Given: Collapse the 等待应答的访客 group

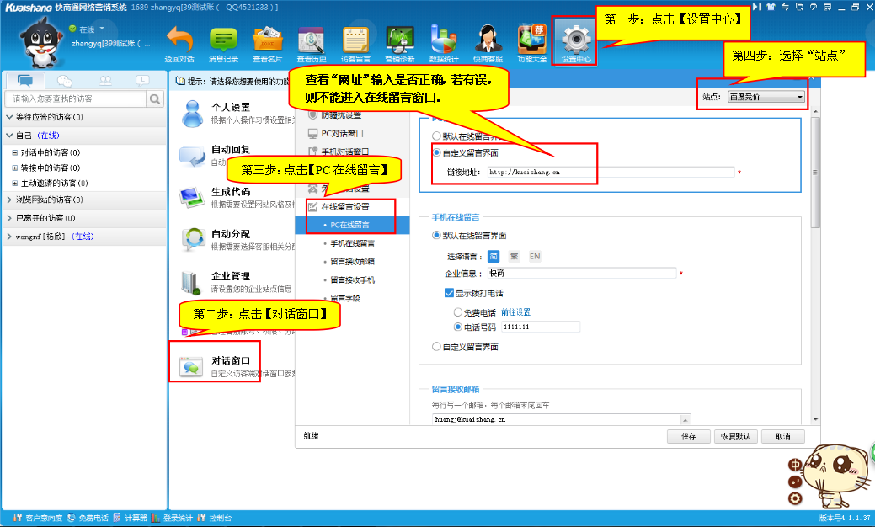Looking at the screenshot, I should (x=9, y=117).
